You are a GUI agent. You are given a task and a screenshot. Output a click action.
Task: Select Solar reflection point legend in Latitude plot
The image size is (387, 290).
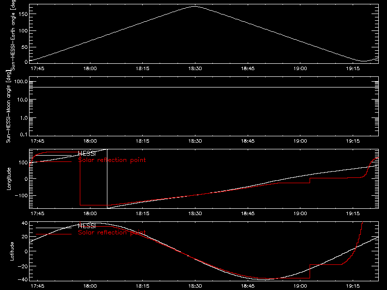(x=112, y=232)
